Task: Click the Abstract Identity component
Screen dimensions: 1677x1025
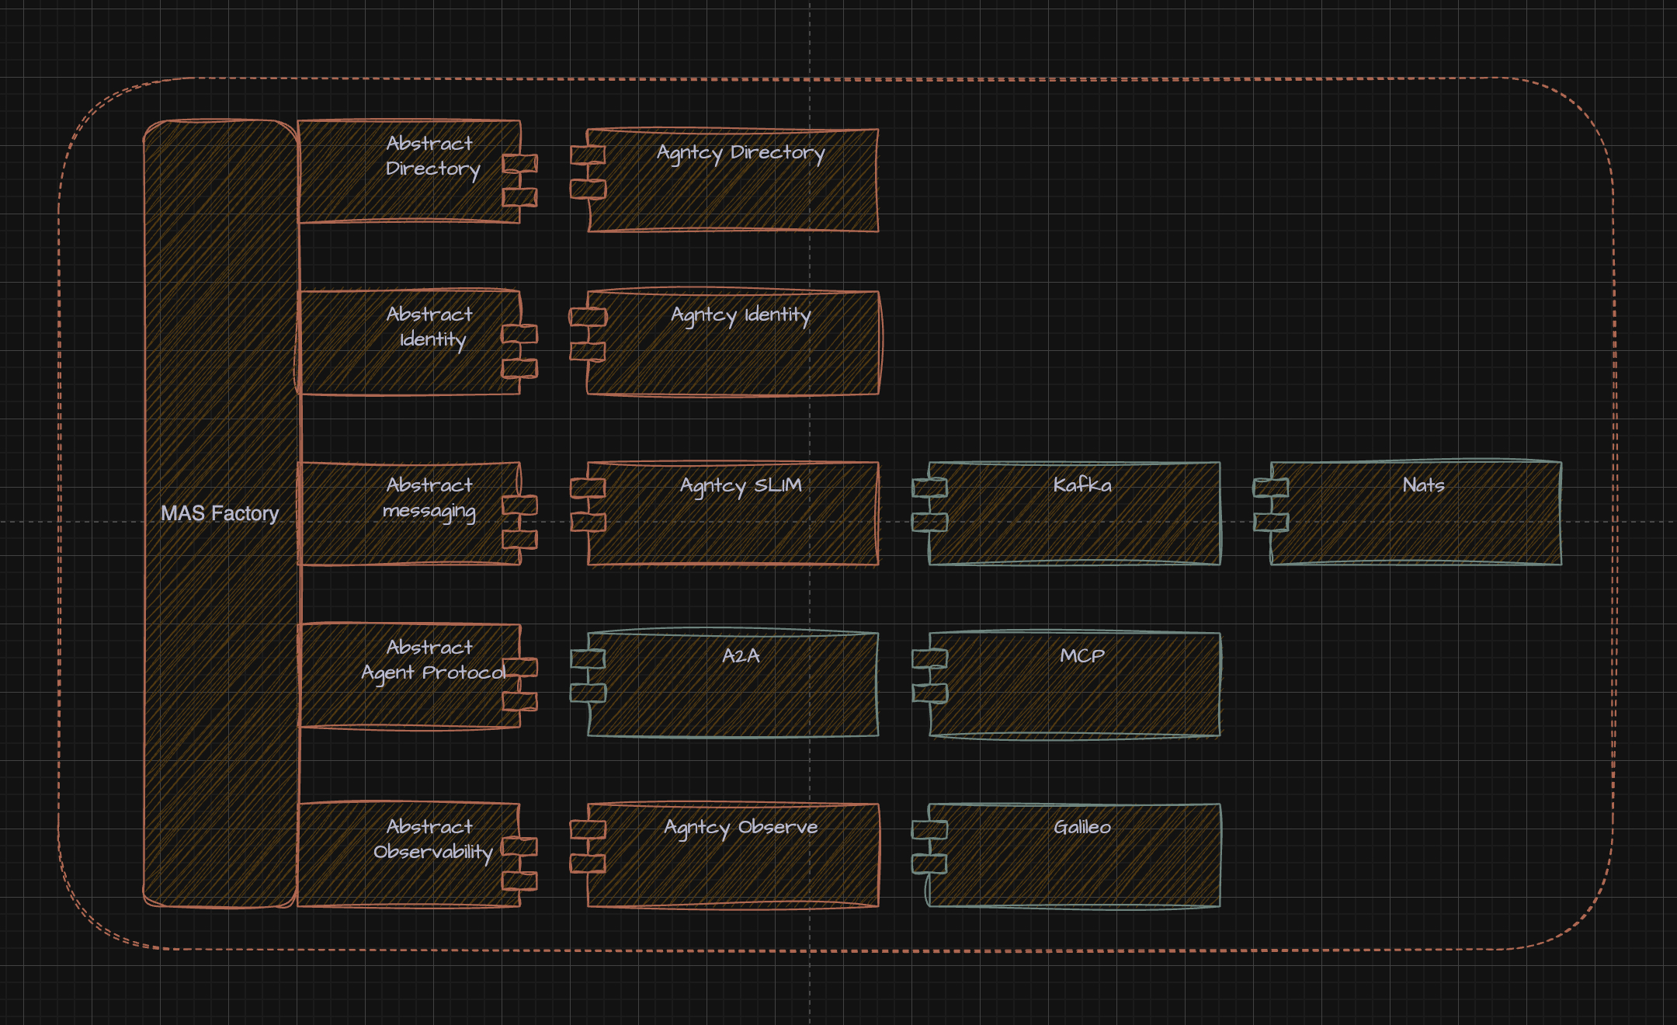Action: (x=418, y=342)
